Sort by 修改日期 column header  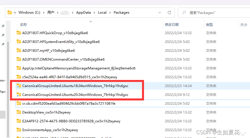pyautogui.click(x=172, y=25)
